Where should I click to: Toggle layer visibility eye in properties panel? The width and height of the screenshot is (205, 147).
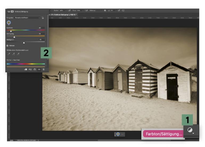39,69
